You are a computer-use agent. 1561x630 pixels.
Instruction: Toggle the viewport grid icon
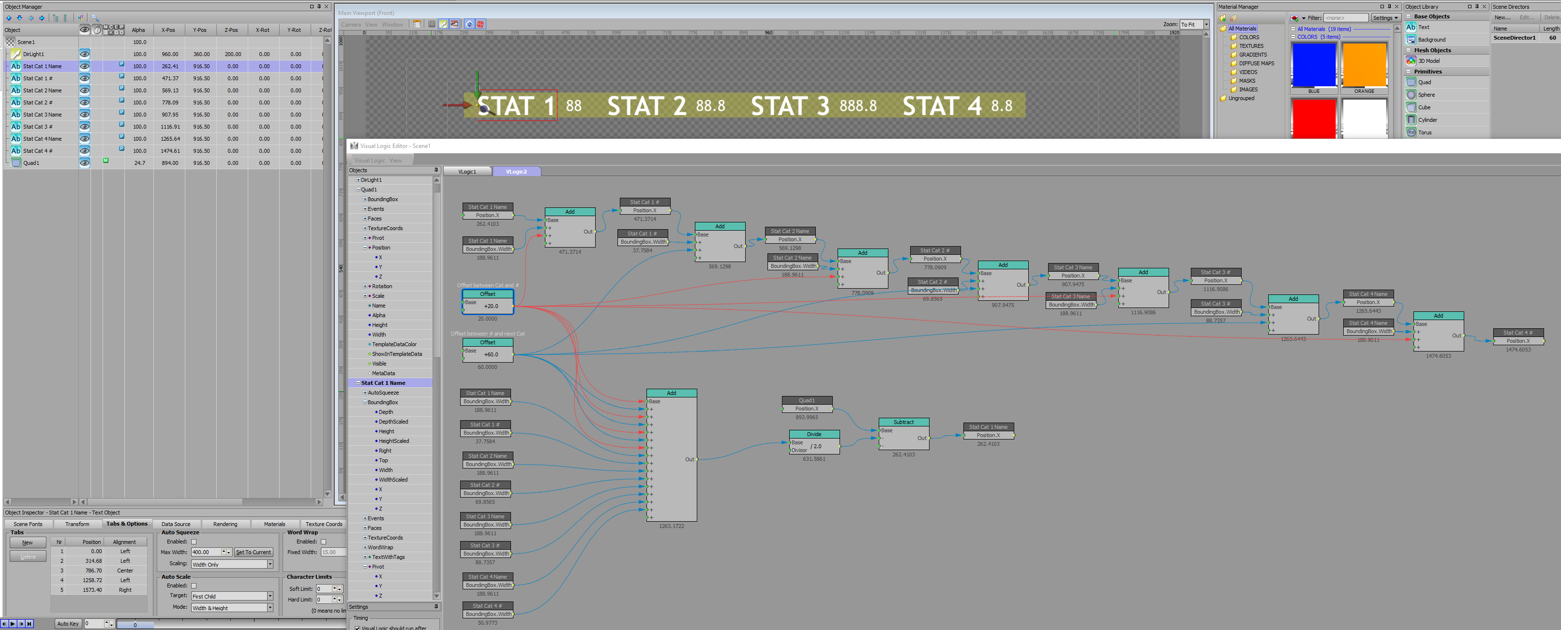[432, 24]
